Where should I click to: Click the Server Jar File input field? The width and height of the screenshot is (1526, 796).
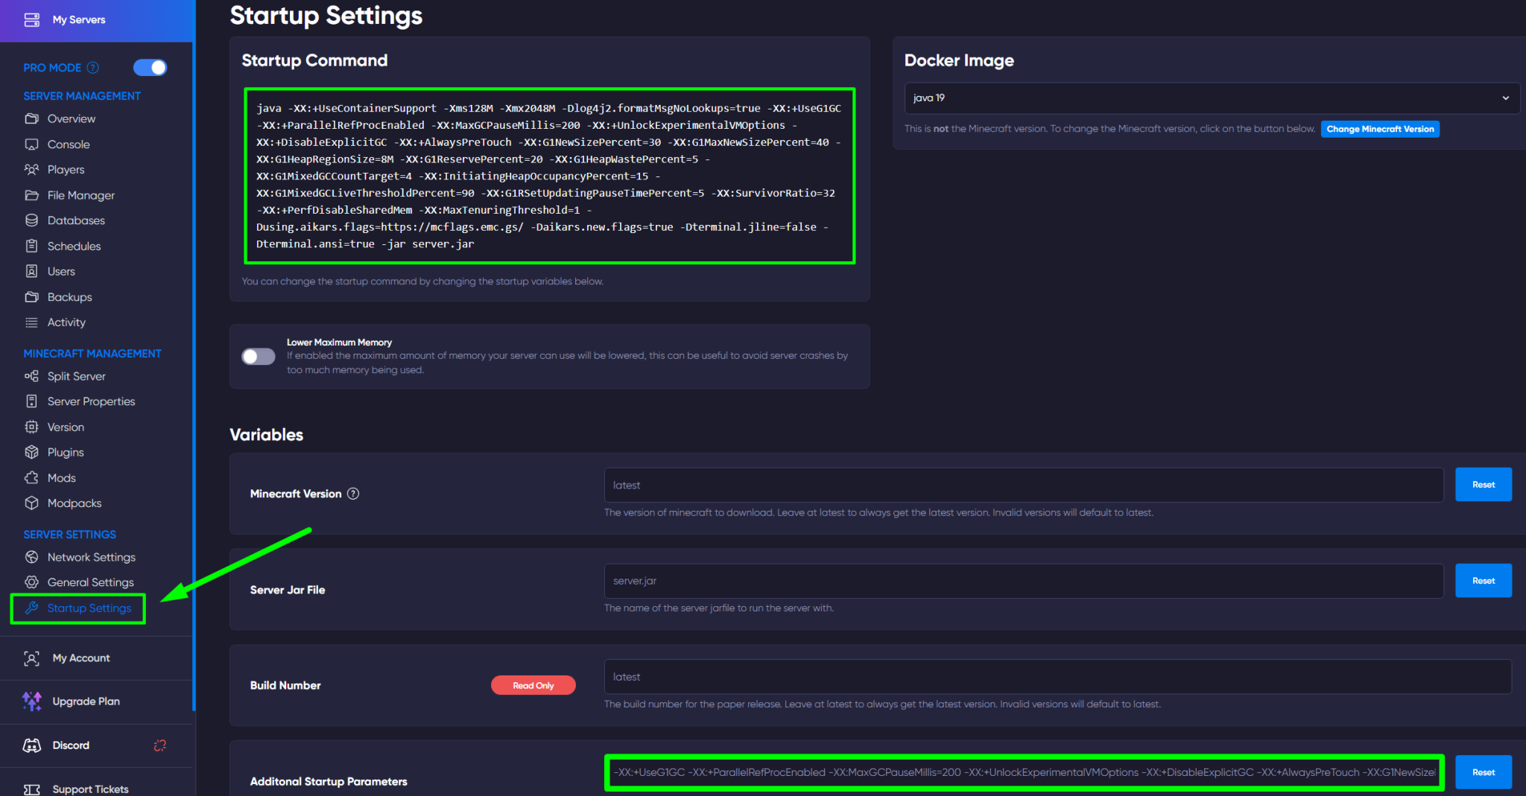[1023, 581]
